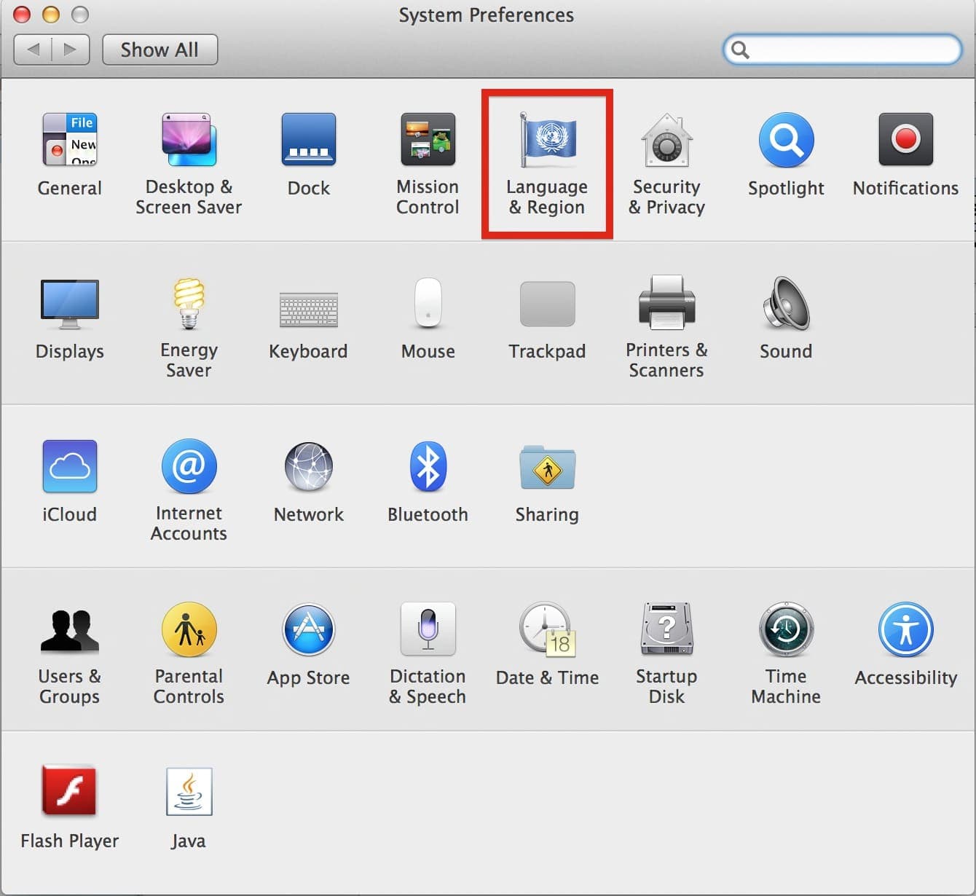The width and height of the screenshot is (976, 896).
Task: Focus the preferences search field
Action: pyautogui.click(x=842, y=50)
